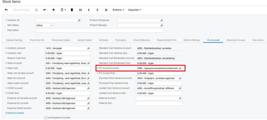267x120 pixels.
Task: Open Sales non-taxable account lookup magnifier
Action: click(88, 73)
